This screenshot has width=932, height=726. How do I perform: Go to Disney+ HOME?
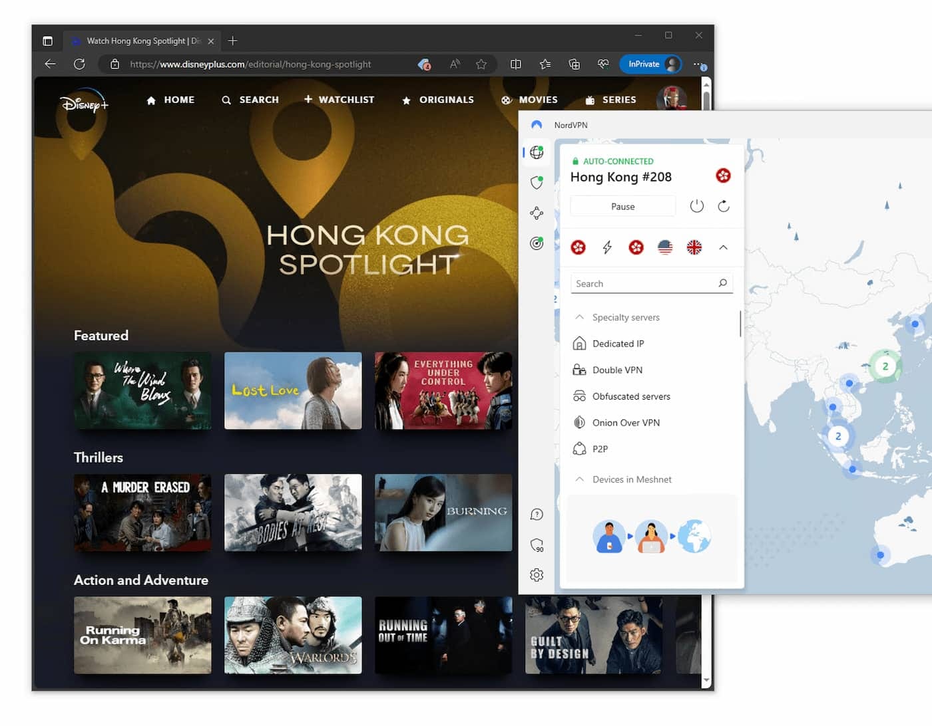[170, 100]
